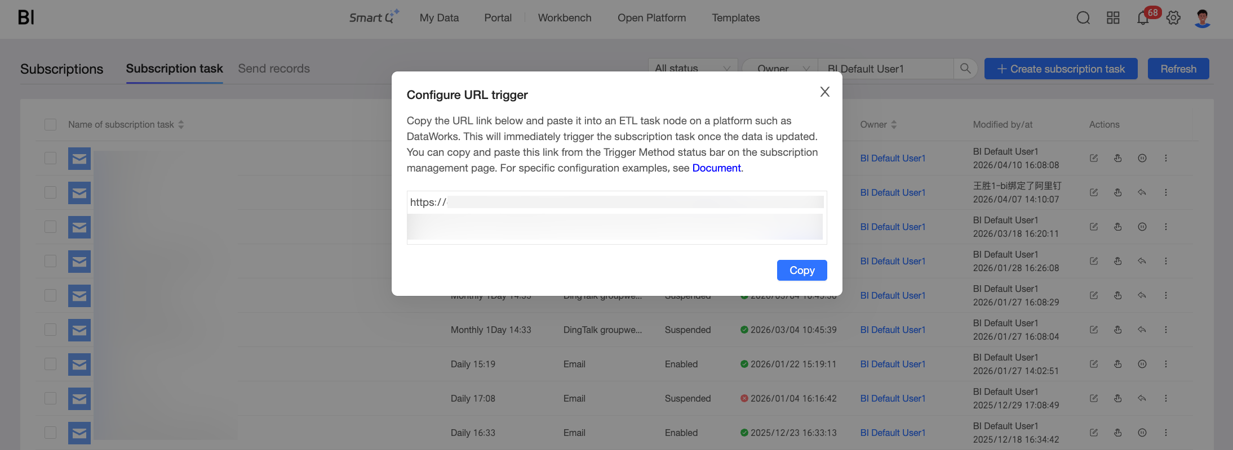Check row modified 2026/01/27 16:08:29
The height and width of the screenshot is (450, 1233).
coord(51,295)
